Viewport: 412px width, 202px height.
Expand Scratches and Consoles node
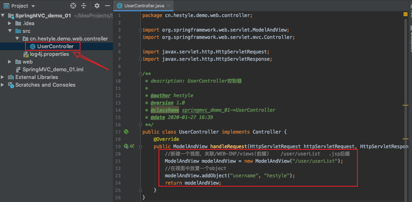coord(2,85)
